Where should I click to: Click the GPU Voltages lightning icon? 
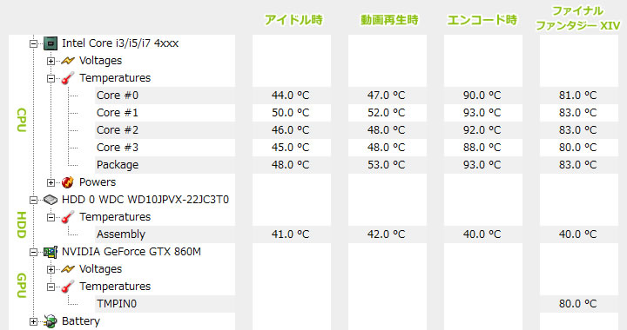tap(68, 269)
